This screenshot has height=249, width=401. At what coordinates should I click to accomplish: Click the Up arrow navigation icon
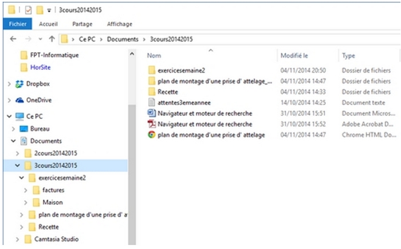[x=52, y=39]
